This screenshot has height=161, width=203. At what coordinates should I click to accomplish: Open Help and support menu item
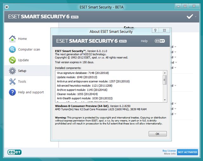point(31,92)
